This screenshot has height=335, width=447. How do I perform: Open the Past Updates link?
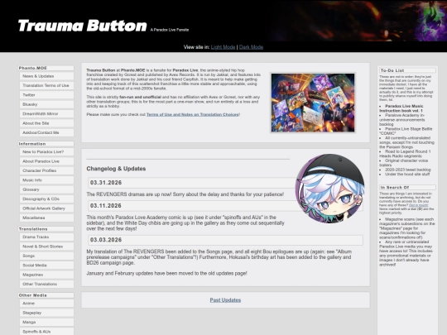[225, 300]
